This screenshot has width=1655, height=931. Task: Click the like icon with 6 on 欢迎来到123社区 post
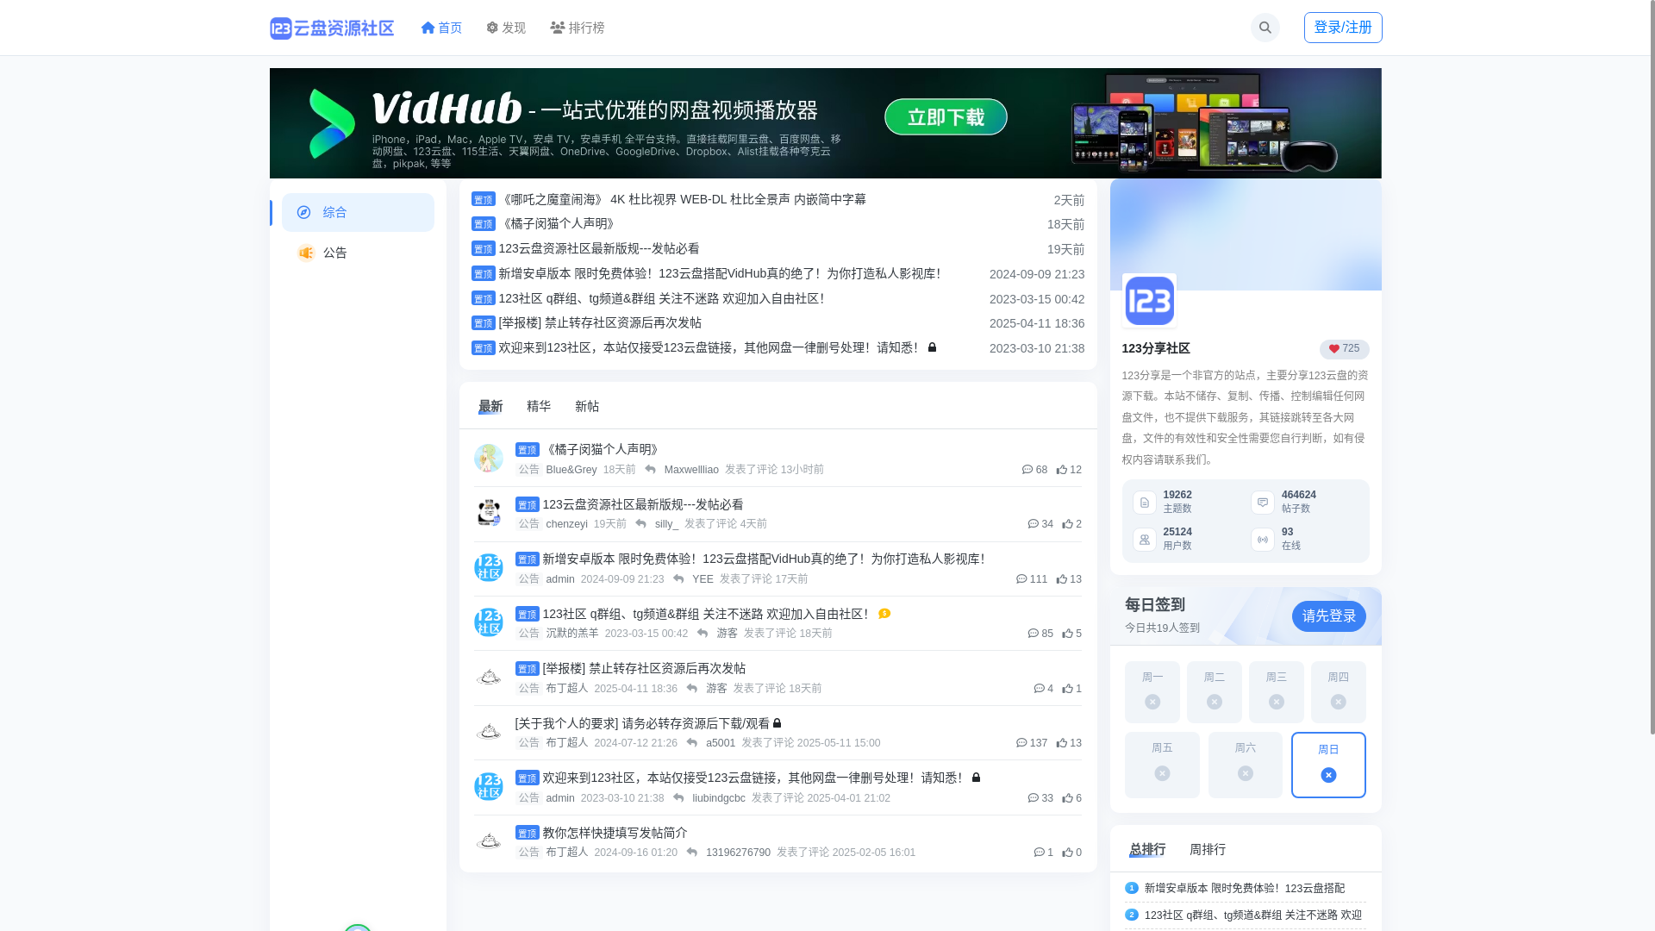click(1067, 798)
